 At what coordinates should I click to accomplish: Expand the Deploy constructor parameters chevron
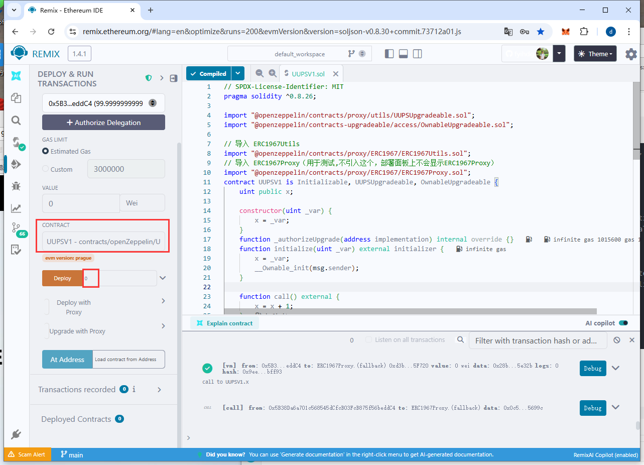(x=163, y=278)
